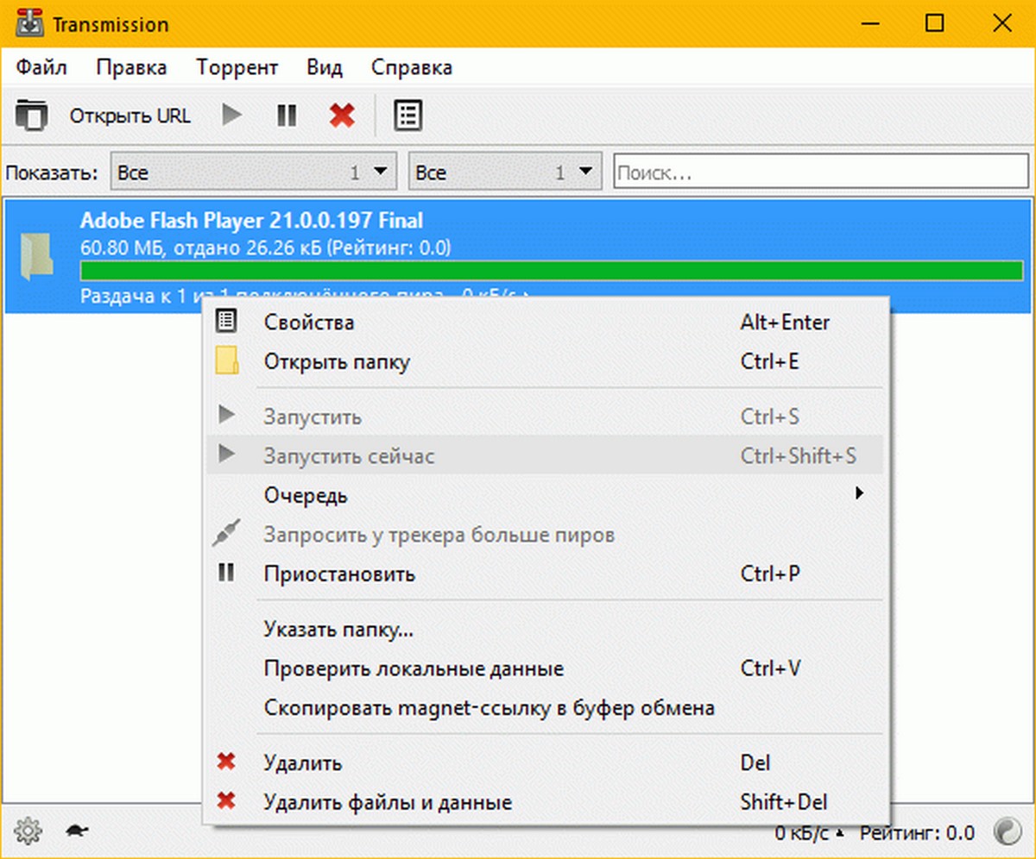Click the red X icon beside Удалить
Screen dimensions: 1036x859
pyautogui.click(x=226, y=762)
